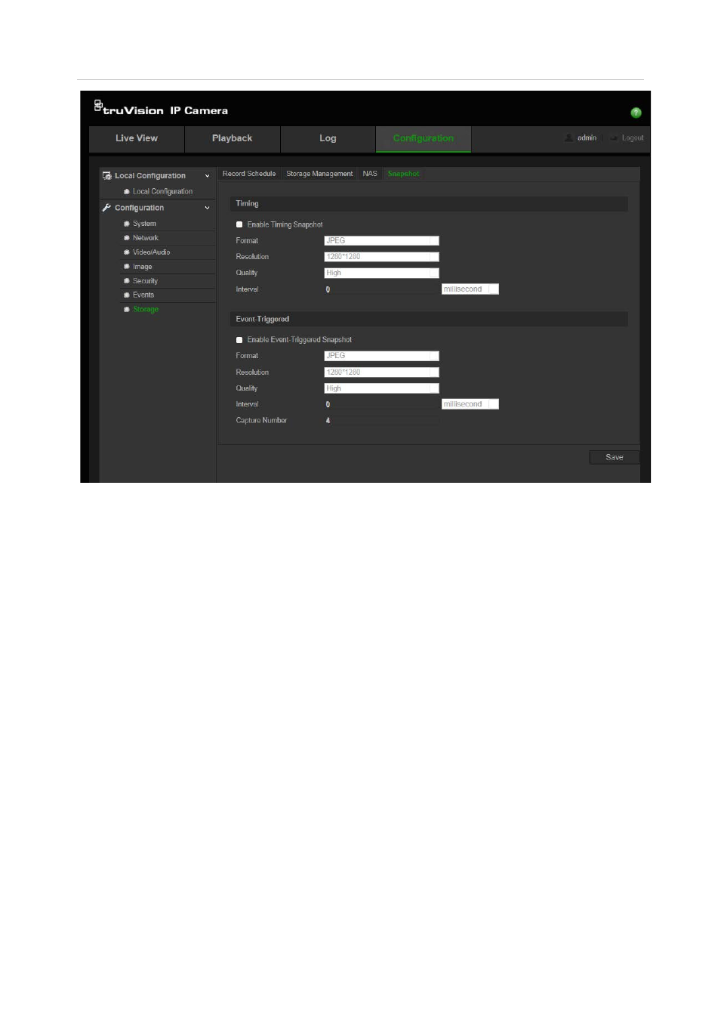Switch to the Playback tab
Viewport: 721px width, 1020px height.
click(233, 138)
